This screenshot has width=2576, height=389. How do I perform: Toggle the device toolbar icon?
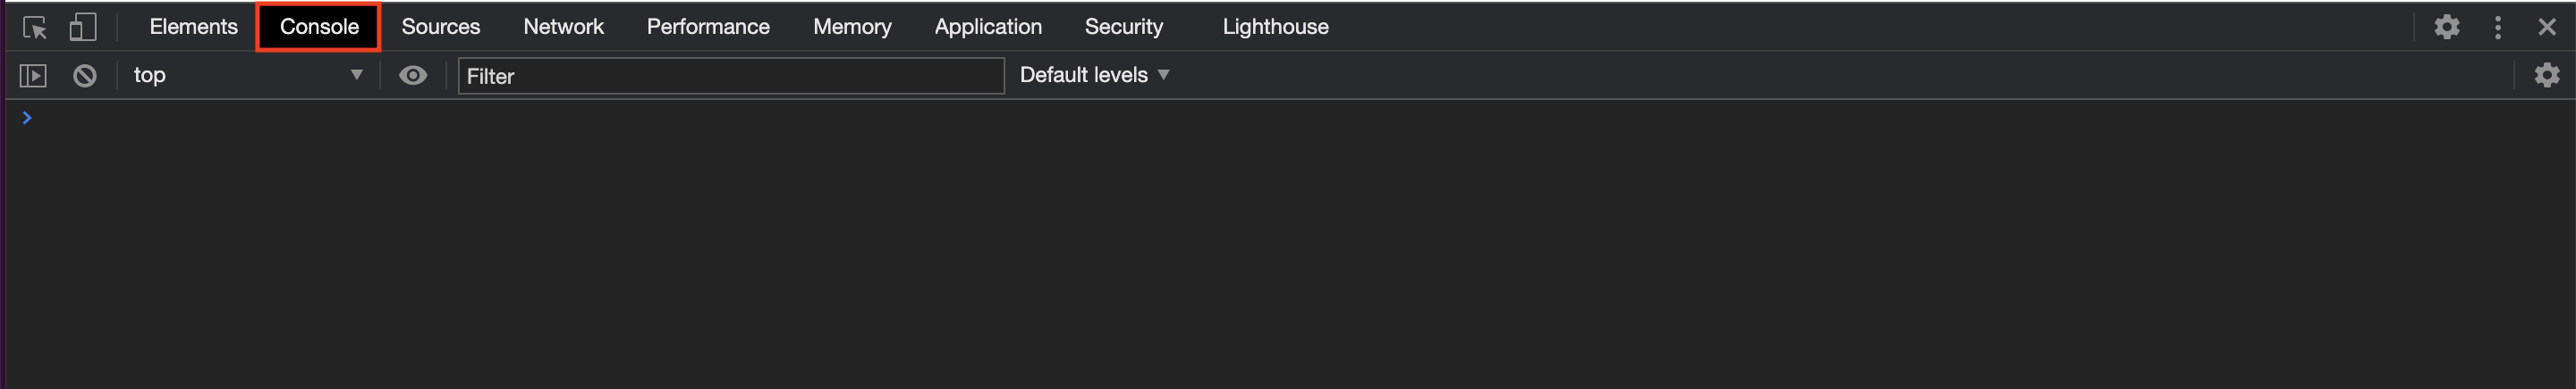pos(83,27)
